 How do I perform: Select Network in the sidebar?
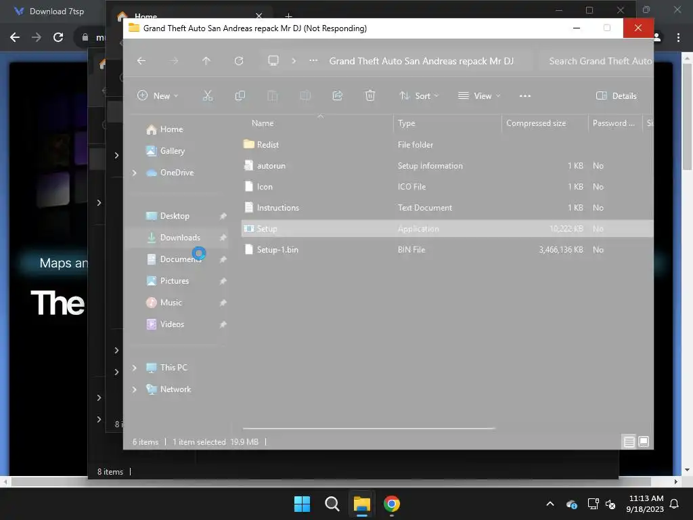[x=169, y=389]
